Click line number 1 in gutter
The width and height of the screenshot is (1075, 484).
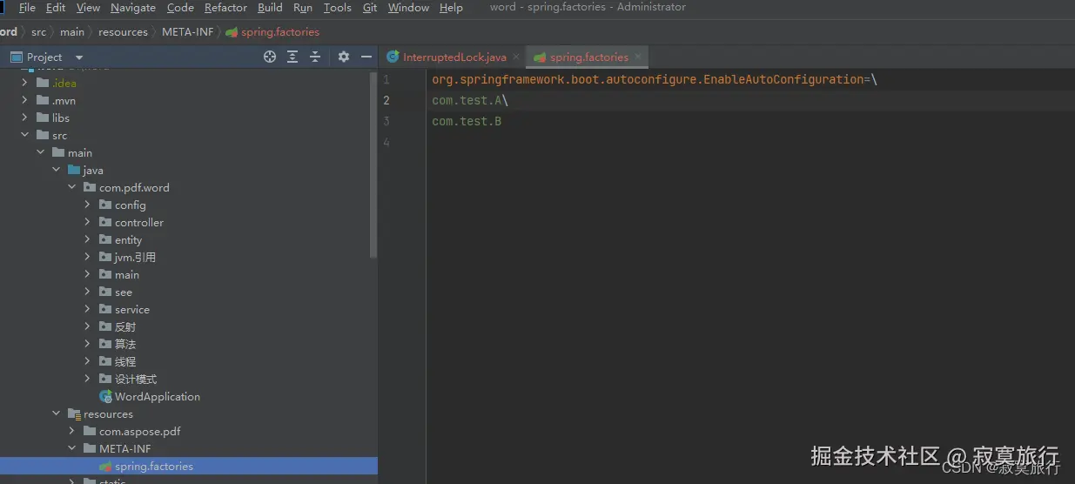(x=386, y=79)
